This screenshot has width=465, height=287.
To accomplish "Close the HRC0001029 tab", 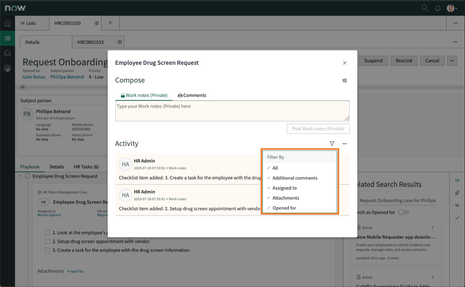I will pyautogui.click(x=97, y=23).
